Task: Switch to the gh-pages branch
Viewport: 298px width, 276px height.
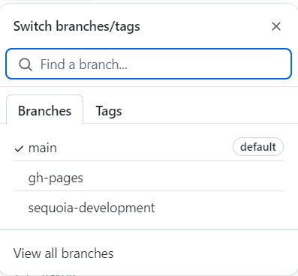Action: [149, 177]
